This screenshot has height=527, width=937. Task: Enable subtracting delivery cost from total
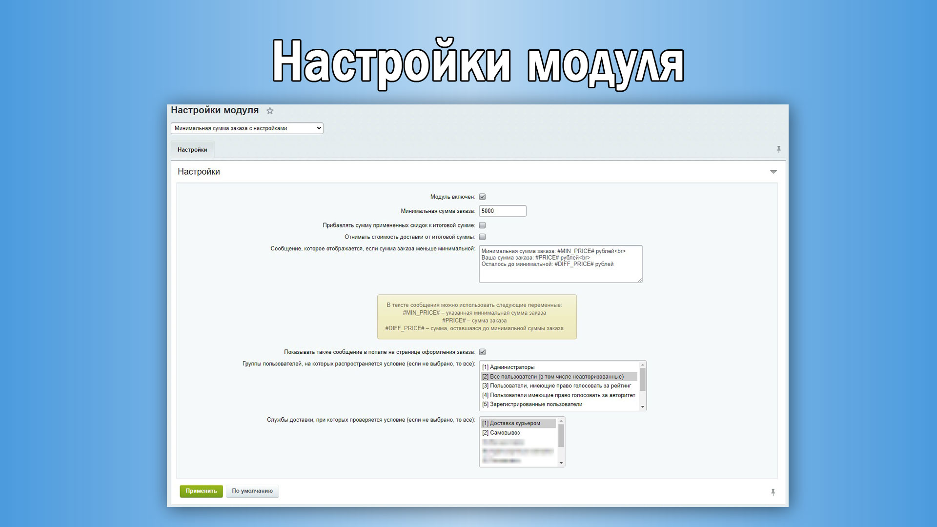(x=482, y=237)
